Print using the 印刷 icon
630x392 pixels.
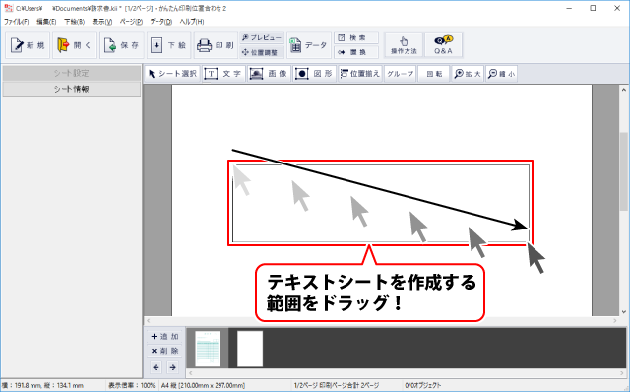(x=216, y=45)
